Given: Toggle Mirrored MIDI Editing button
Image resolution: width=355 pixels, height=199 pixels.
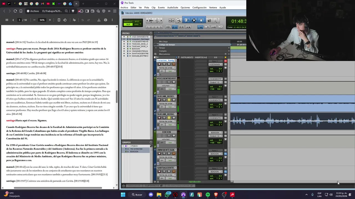Looking at the screenshot, I should pyautogui.click(x=214, y=27).
